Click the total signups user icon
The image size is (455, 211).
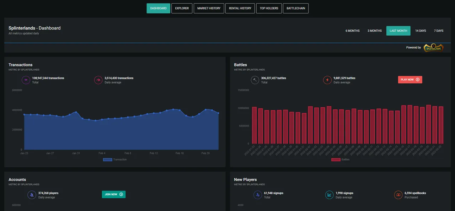tap(258, 195)
